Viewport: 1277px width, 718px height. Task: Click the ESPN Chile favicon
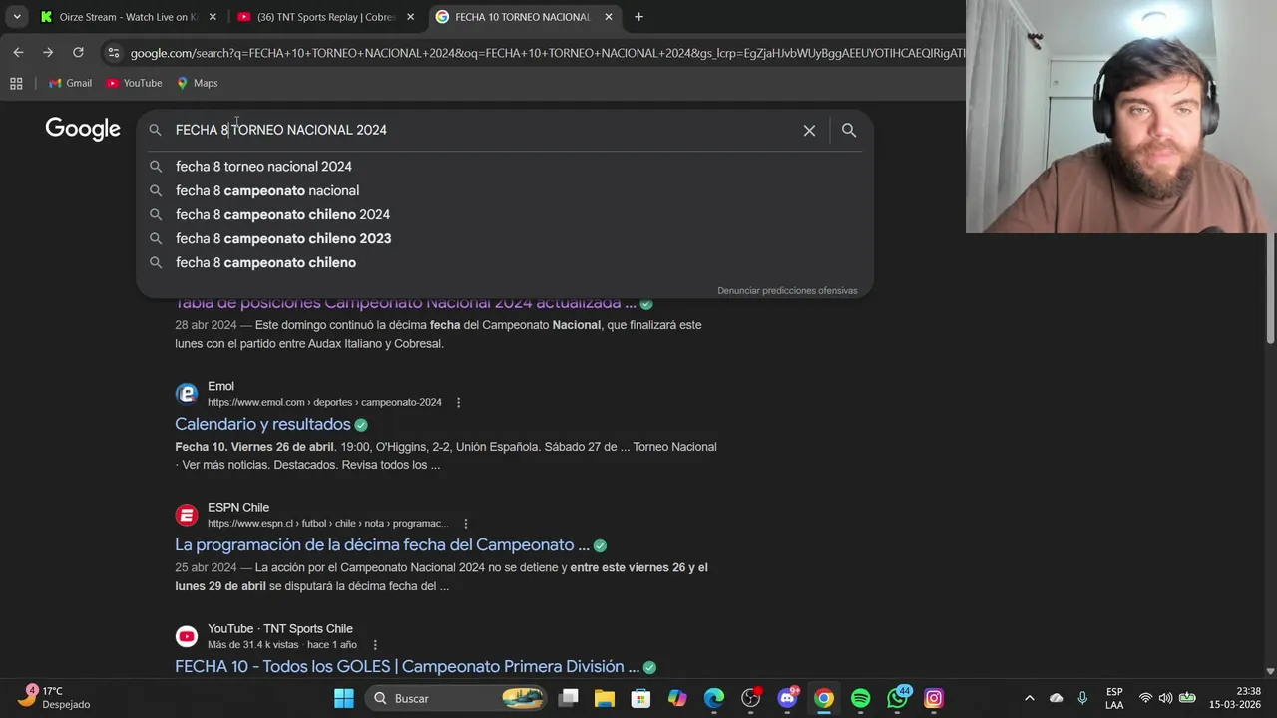(187, 515)
